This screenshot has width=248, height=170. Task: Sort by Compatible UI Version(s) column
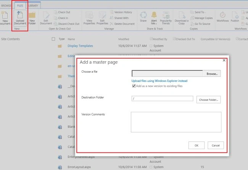pyautogui.click(x=215, y=39)
